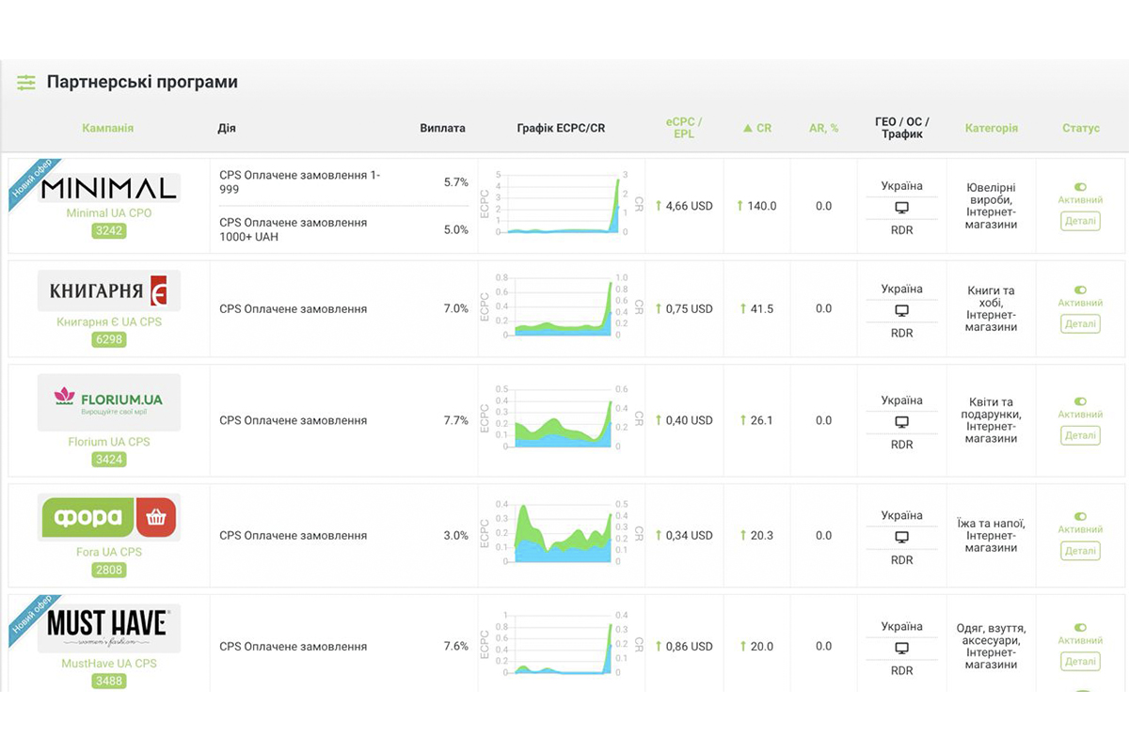
Task: Open Деталі for Книгарня Є offer
Action: (x=1080, y=323)
